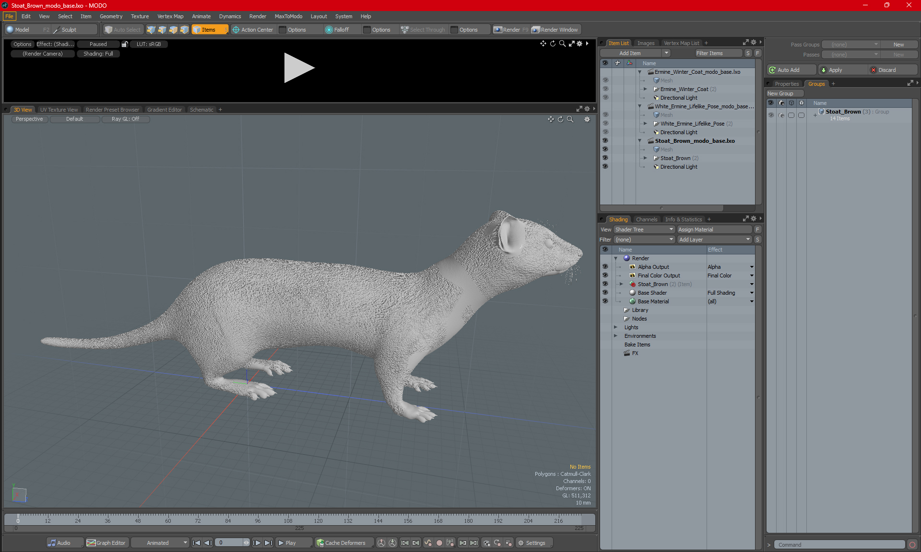
Task: Toggle visibility of Base Shader layer
Action: [605, 293]
